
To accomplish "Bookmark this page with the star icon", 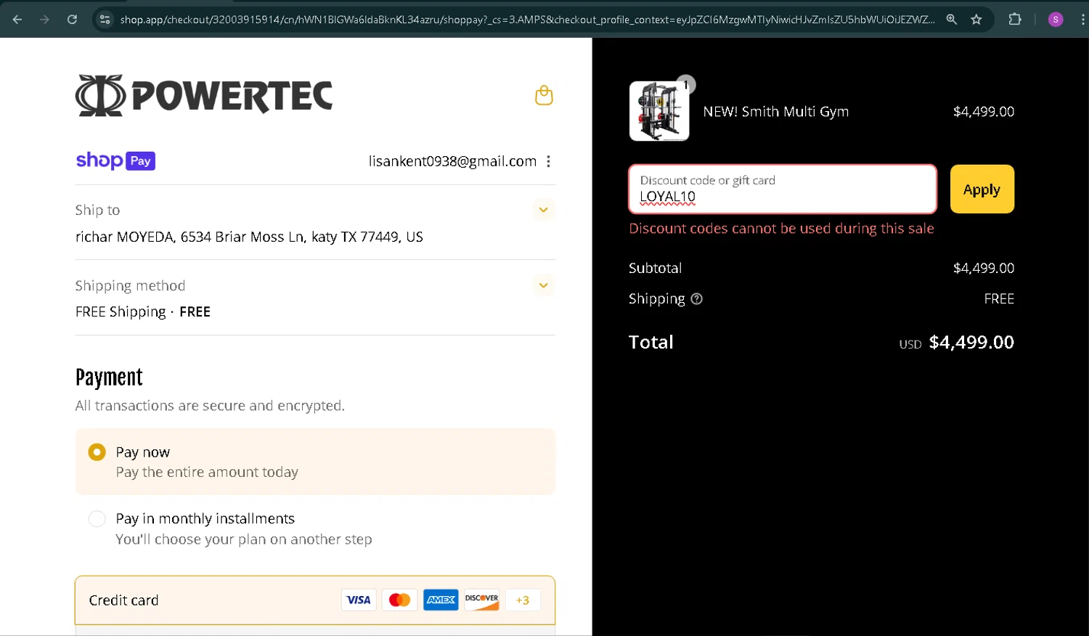I will [976, 20].
